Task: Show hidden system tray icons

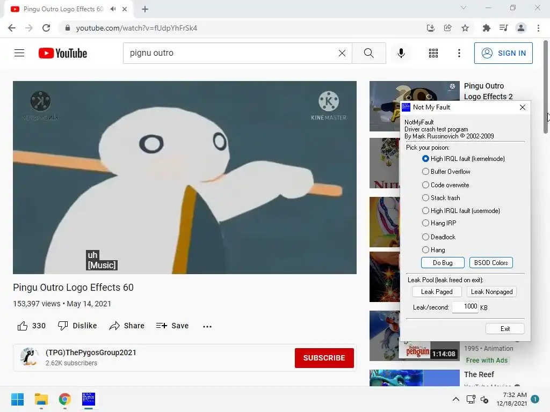Action: [455, 399]
